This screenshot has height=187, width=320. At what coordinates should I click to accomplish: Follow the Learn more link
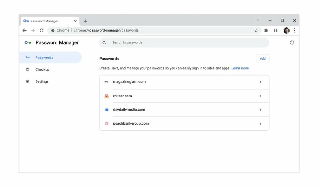pyautogui.click(x=240, y=68)
